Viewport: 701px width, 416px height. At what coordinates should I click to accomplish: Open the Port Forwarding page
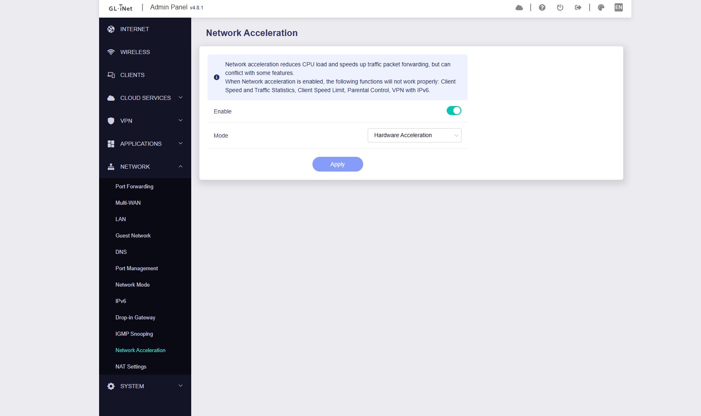point(134,186)
